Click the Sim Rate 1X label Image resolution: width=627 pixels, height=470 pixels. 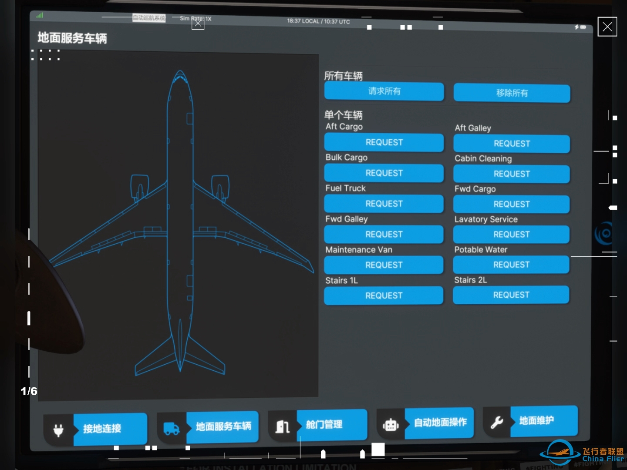tap(196, 19)
